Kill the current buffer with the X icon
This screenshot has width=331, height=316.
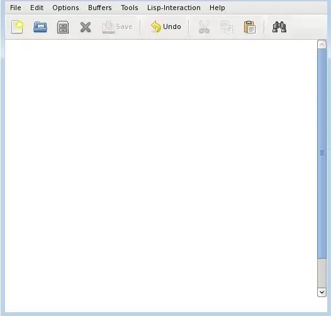click(x=86, y=27)
